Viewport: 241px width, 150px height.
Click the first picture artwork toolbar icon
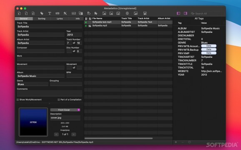coord(104,13)
